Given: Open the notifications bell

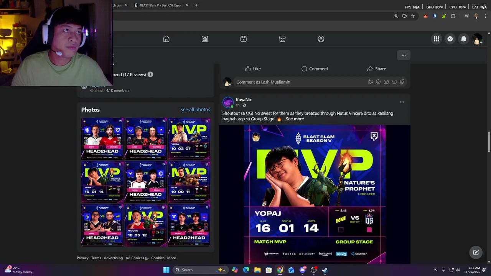Looking at the screenshot, I should pos(463,39).
